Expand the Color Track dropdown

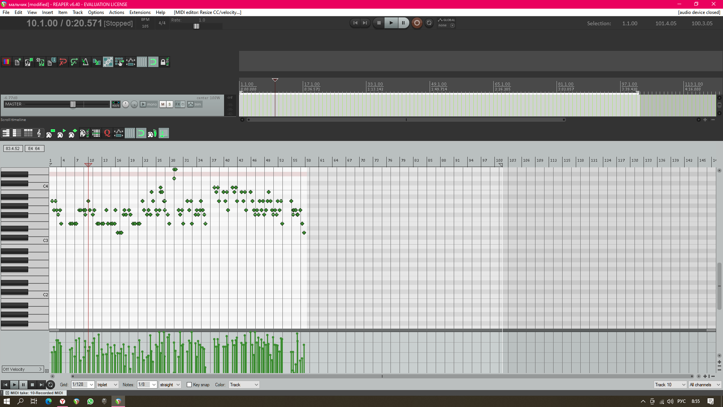pyautogui.click(x=256, y=385)
